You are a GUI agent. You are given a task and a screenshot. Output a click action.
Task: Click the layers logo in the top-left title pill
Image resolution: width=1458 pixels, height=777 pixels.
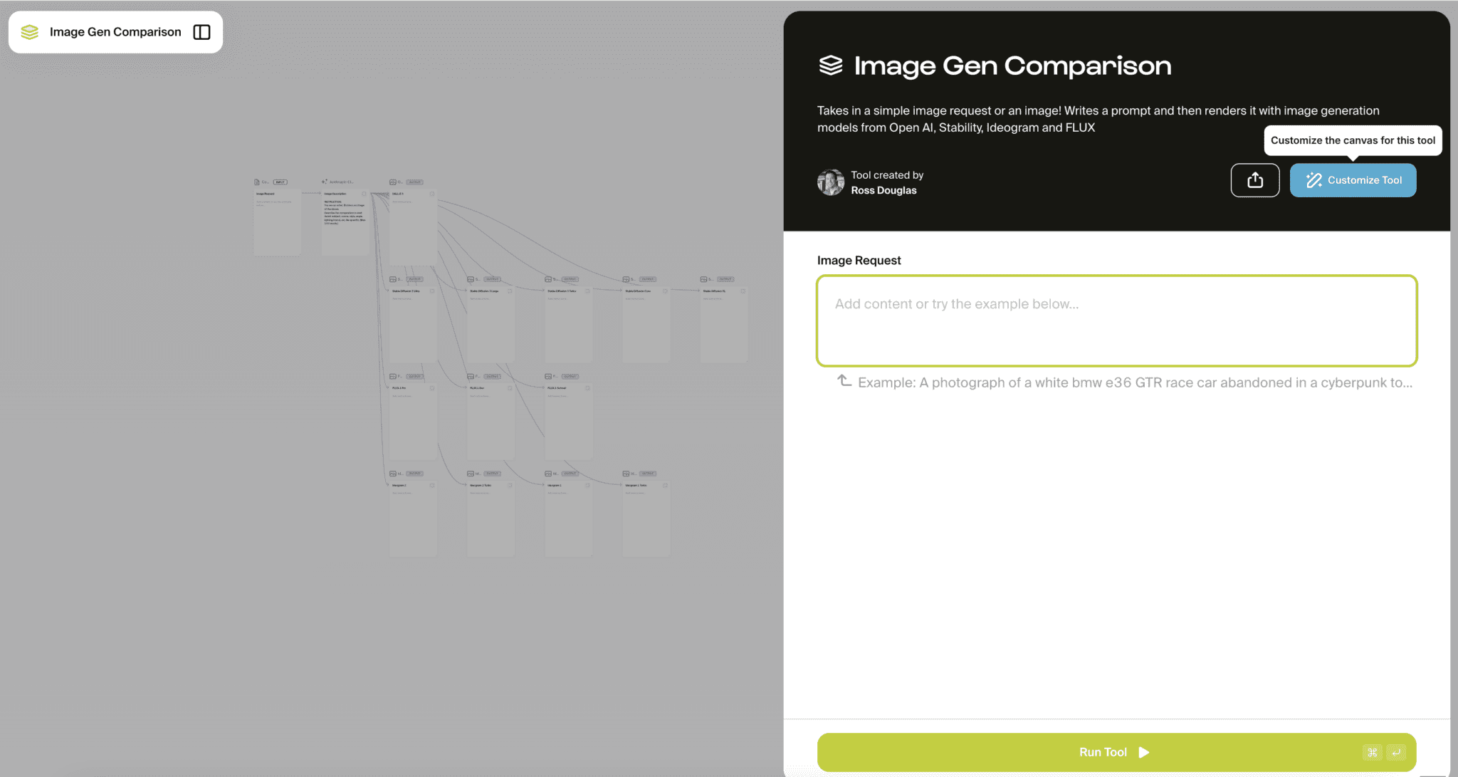tap(30, 31)
